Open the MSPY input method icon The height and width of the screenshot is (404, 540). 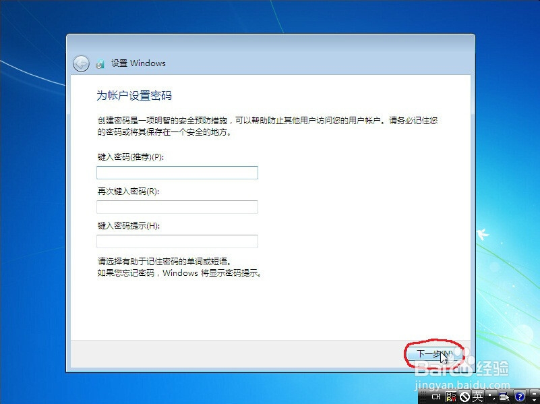tap(451, 397)
